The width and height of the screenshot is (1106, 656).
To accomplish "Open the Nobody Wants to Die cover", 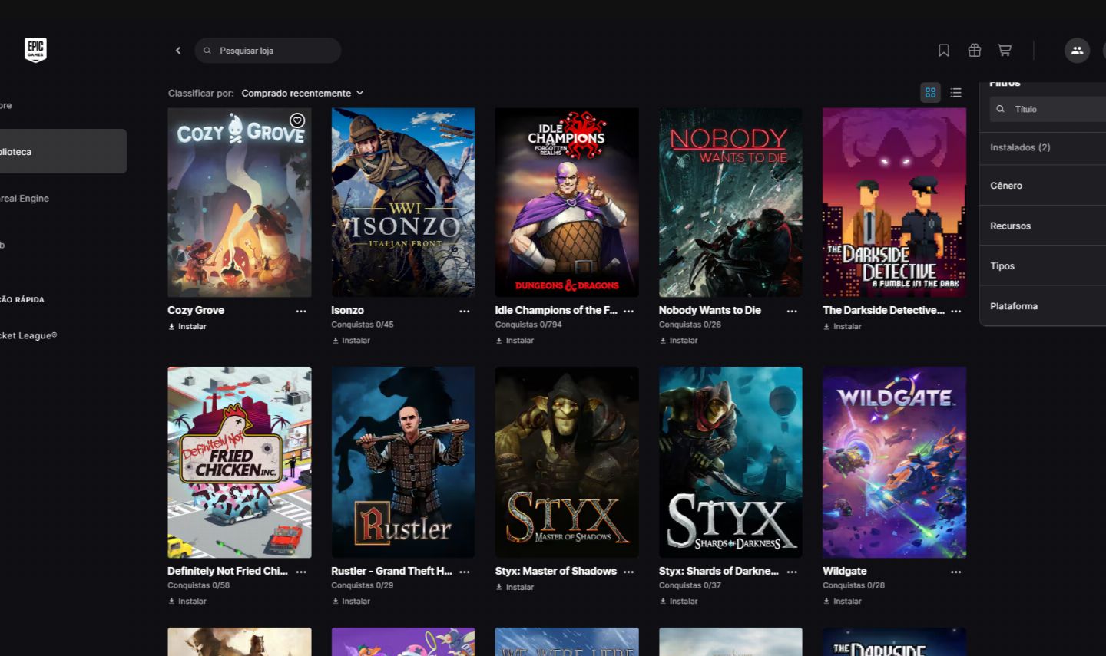I will pyautogui.click(x=730, y=203).
